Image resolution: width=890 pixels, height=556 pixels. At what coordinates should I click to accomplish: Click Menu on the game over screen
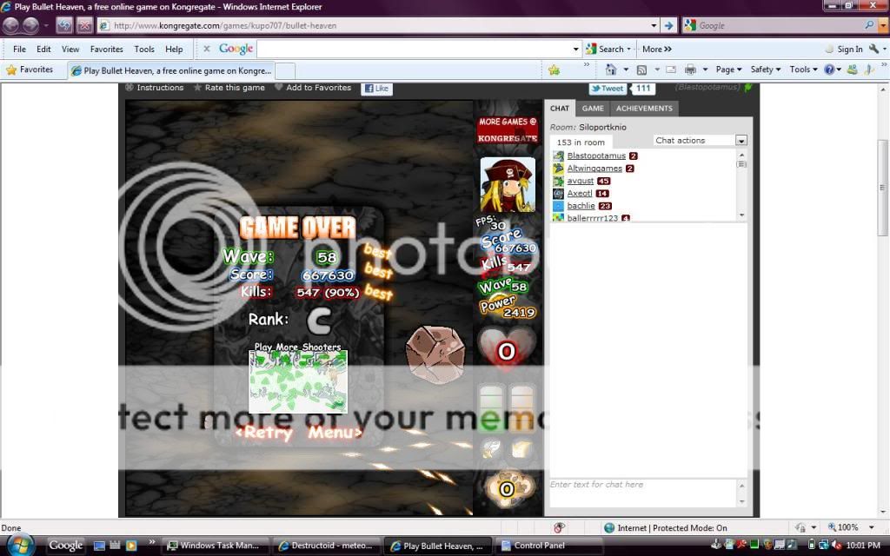(x=335, y=433)
